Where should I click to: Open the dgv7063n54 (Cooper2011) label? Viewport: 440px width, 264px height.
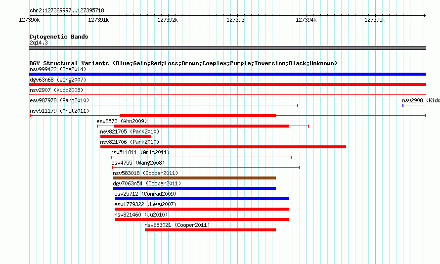pyautogui.click(x=147, y=183)
